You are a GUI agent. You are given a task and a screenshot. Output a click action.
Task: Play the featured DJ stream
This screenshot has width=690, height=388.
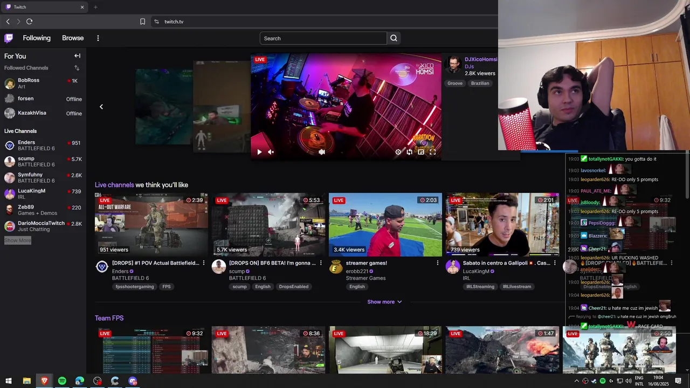[x=259, y=152]
